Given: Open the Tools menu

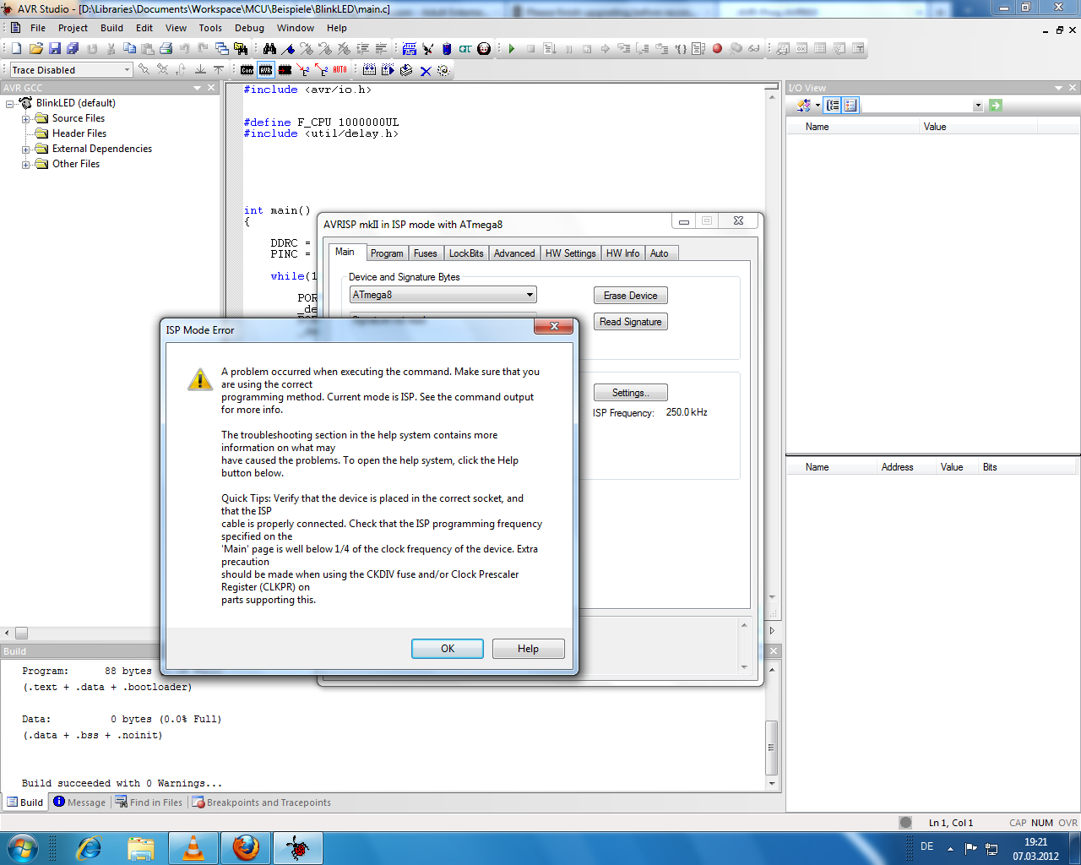Looking at the screenshot, I should (x=210, y=28).
